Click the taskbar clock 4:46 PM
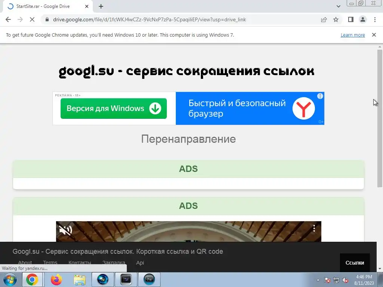 point(364,277)
